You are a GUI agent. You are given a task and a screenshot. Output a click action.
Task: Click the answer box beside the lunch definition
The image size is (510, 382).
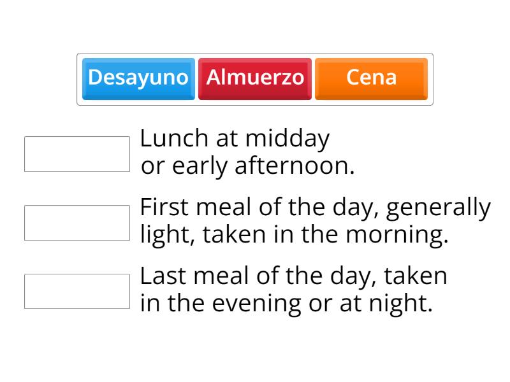click(76, 153)
